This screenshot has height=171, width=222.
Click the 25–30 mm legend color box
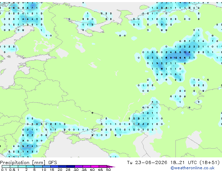coord(71,166)
